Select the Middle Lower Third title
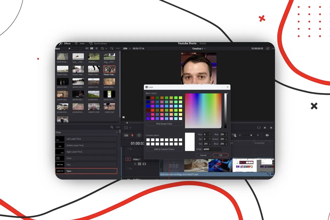Image resolution: width=330 pixels, height=220 pixels. point(86,145)
